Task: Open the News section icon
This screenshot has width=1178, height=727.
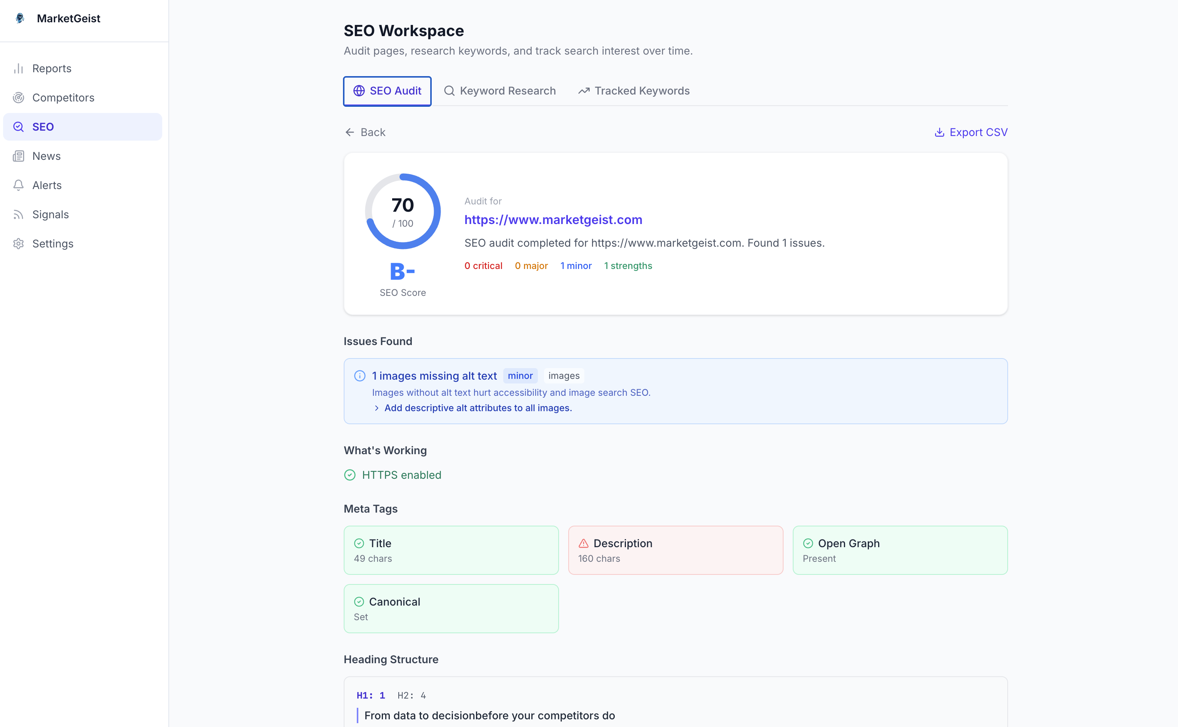Action: click(18, 156)
